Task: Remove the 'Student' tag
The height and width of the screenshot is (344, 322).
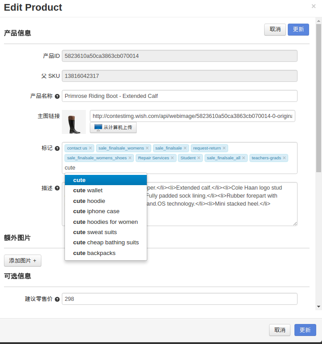Action: [x=199, y=158]
